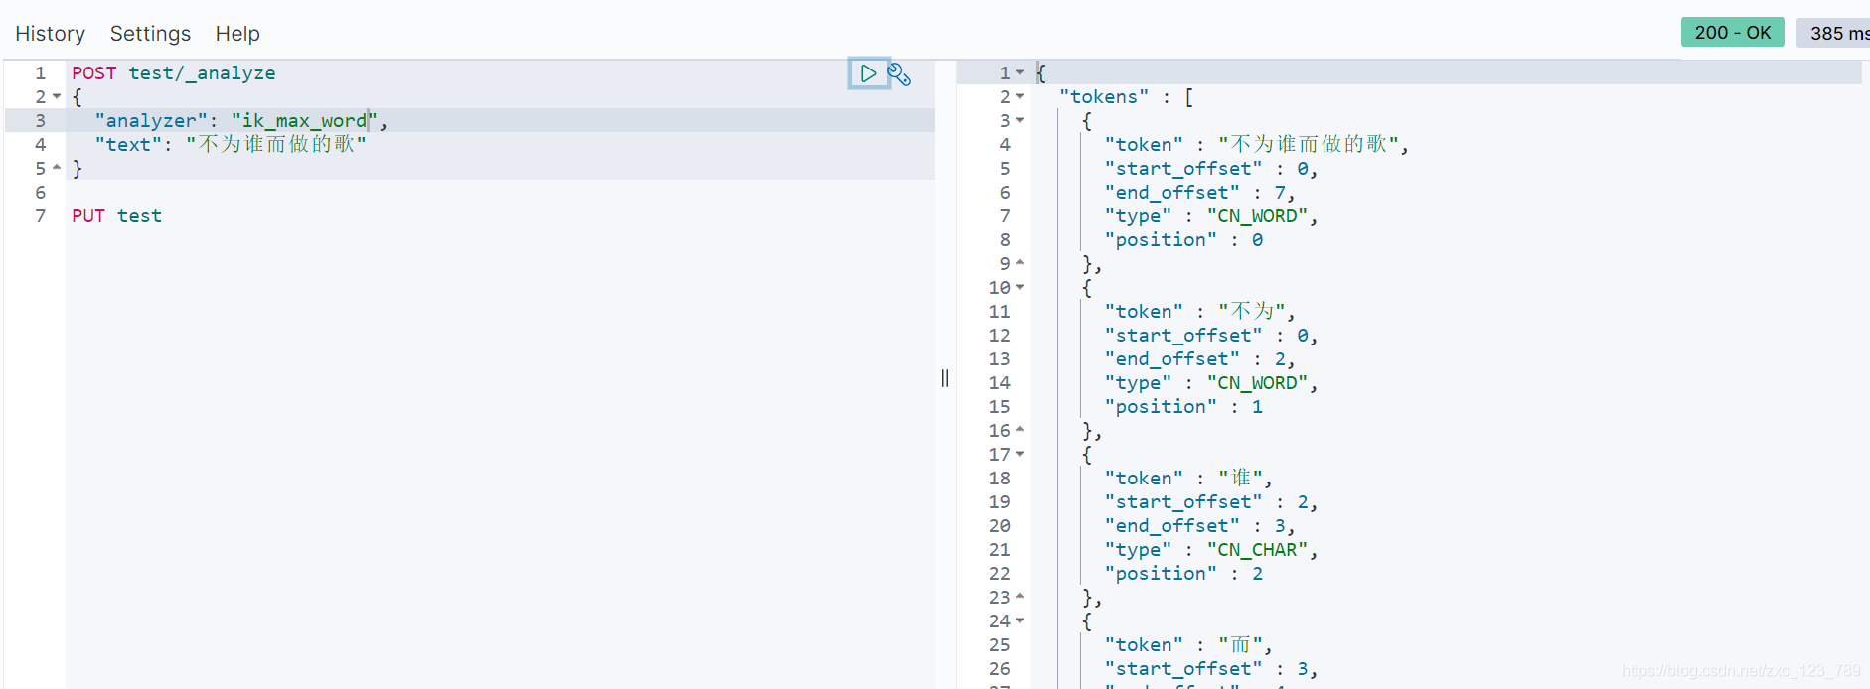
Task: Open the History menu
Action: pos(50,34)
